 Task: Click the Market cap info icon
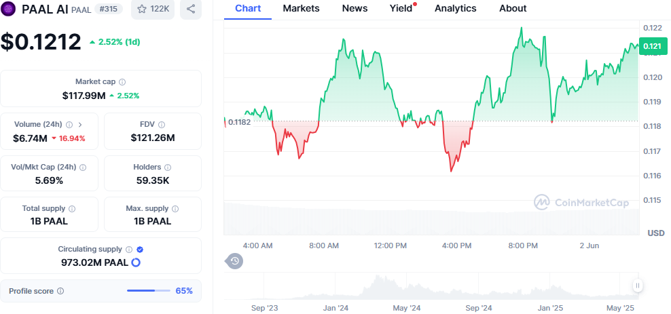122,82
